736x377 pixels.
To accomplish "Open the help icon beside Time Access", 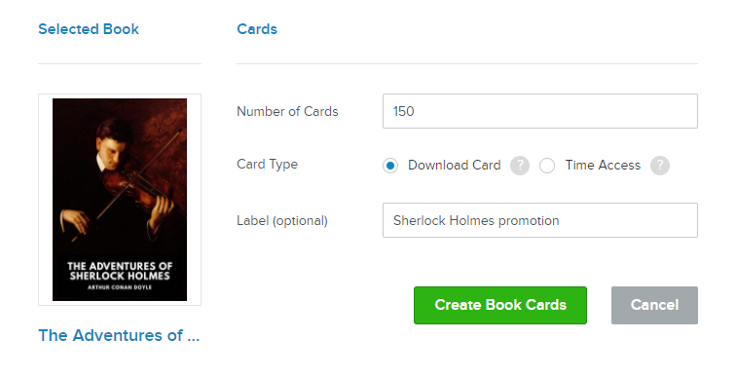I will coord(659,166).
